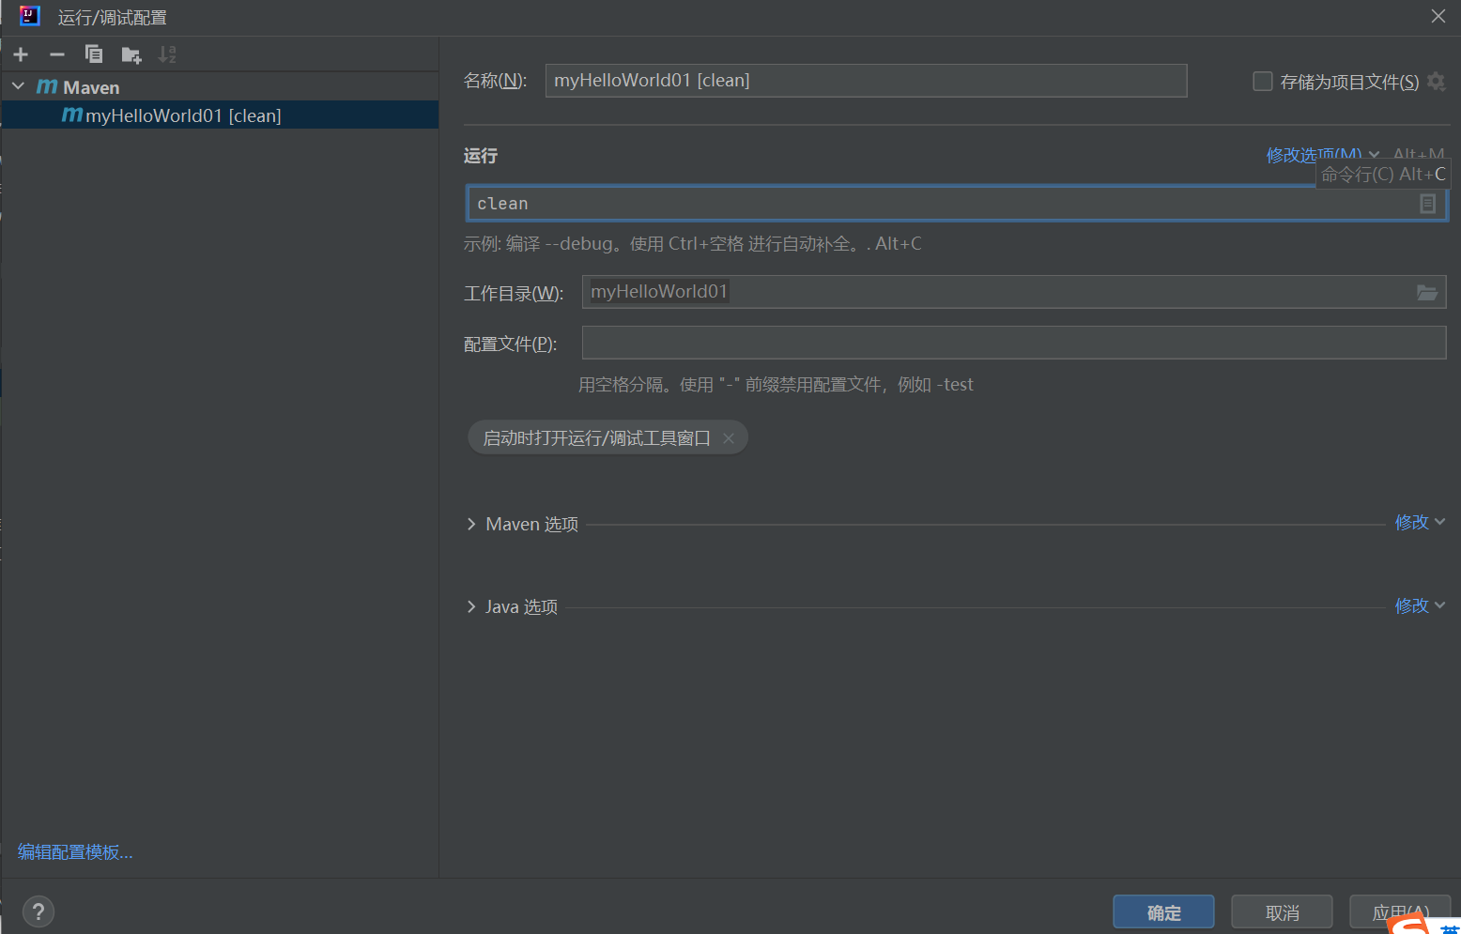Viewport: 1461px width, 934px height.
Task: Collapse the Maven tree node
Action: [18, 86]
